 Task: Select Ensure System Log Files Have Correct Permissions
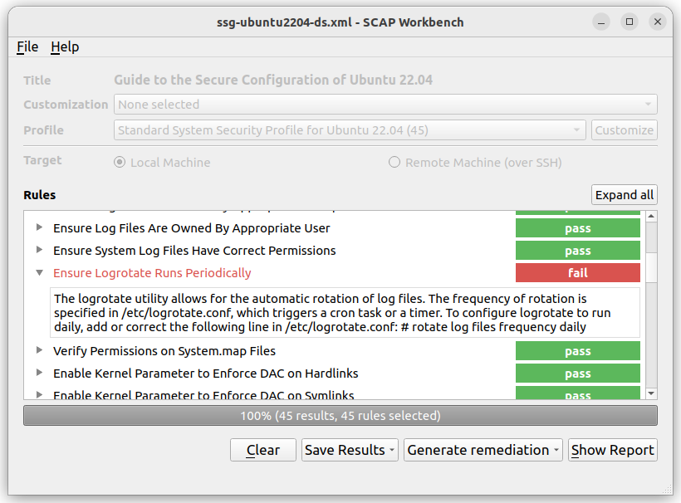(194, 251)
